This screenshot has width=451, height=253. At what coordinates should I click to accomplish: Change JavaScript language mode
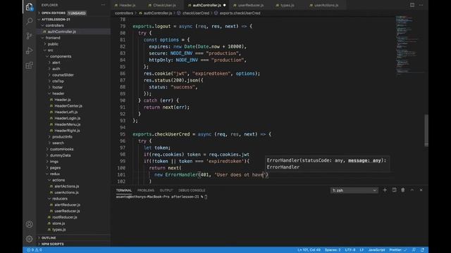[376, 250]
